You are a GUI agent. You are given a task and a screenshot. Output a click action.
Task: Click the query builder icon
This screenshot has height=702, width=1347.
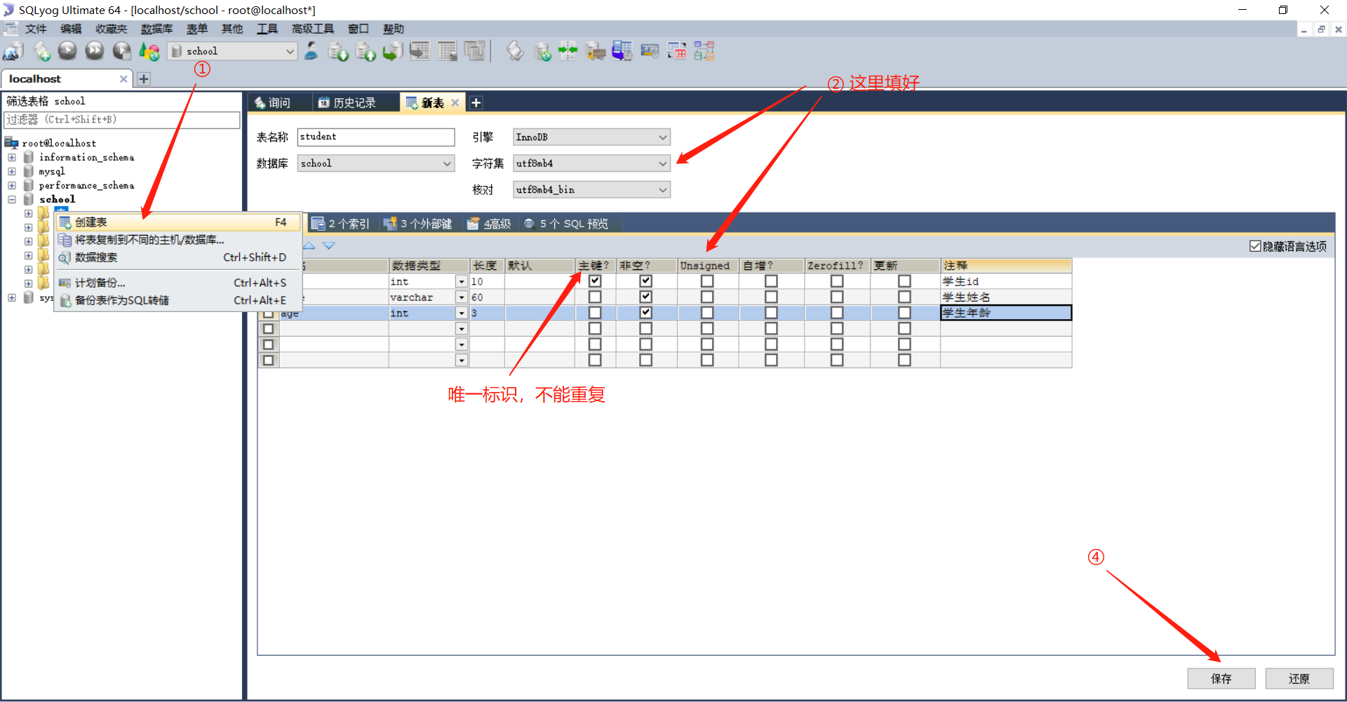click(x=677, y=51)
